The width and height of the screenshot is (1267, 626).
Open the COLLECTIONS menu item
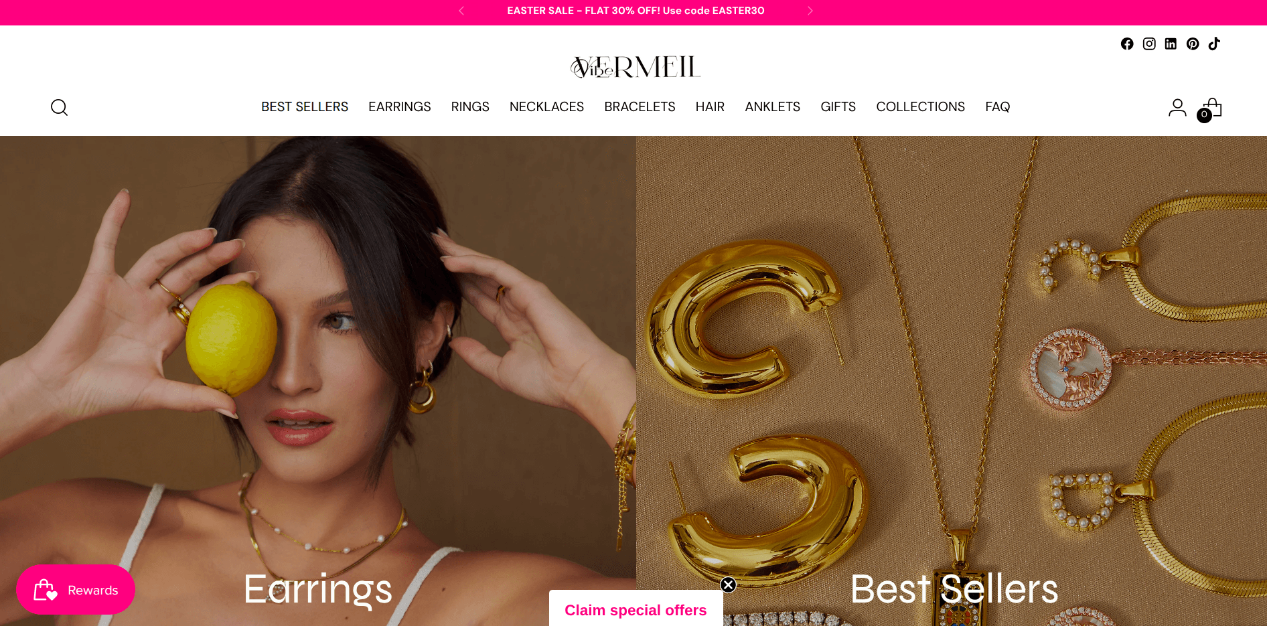click(x=920, y=107)
